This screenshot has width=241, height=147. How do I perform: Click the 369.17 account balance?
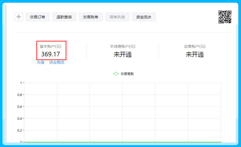coord(50,54)
